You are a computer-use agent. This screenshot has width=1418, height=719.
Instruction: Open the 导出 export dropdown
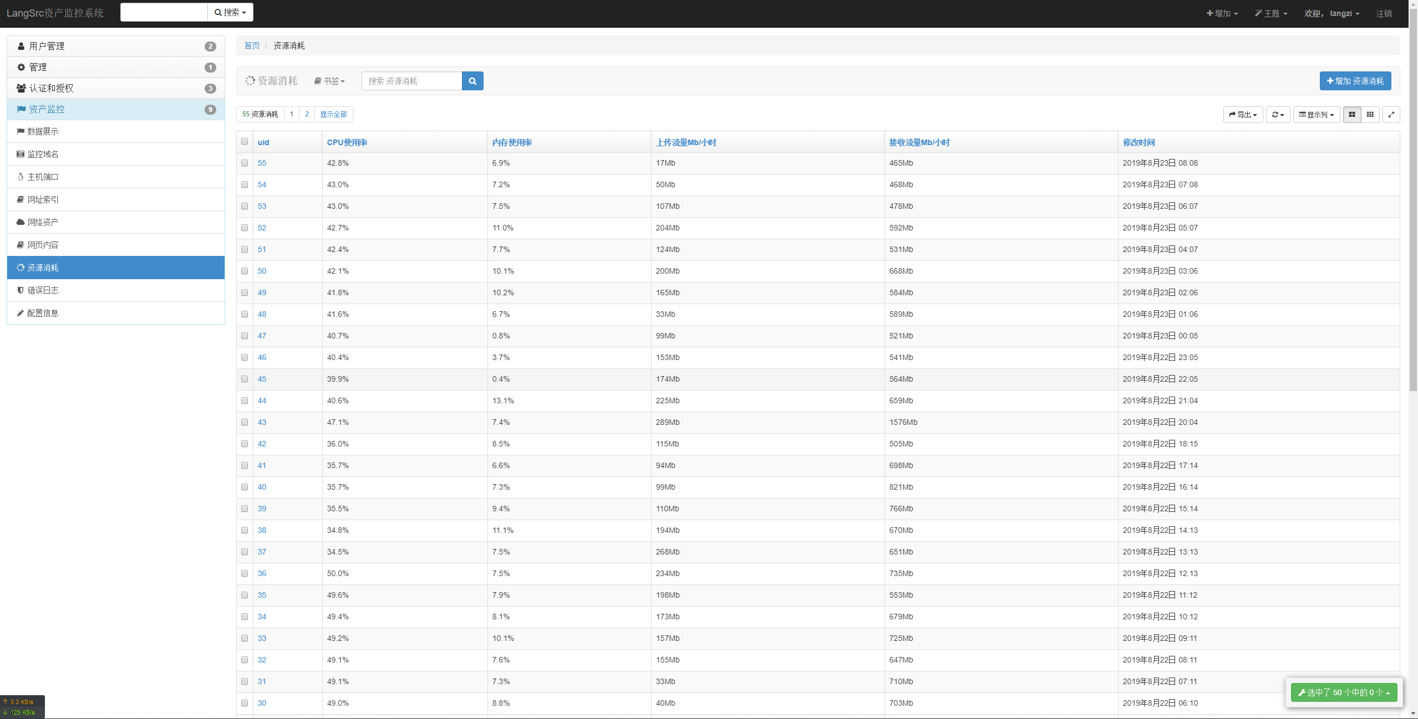point(1243,115)
